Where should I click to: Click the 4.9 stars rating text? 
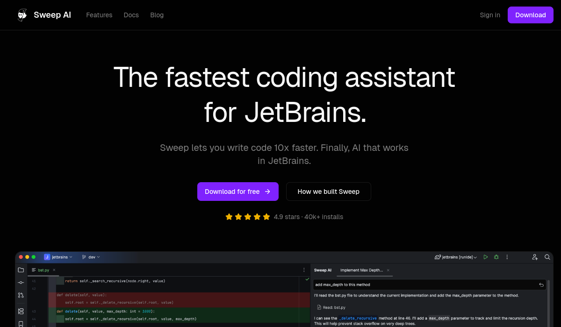287,217
